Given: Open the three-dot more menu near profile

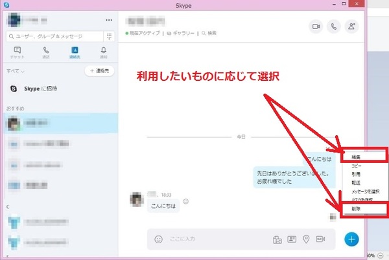Looking at the screenshot, I should (109, 20).
